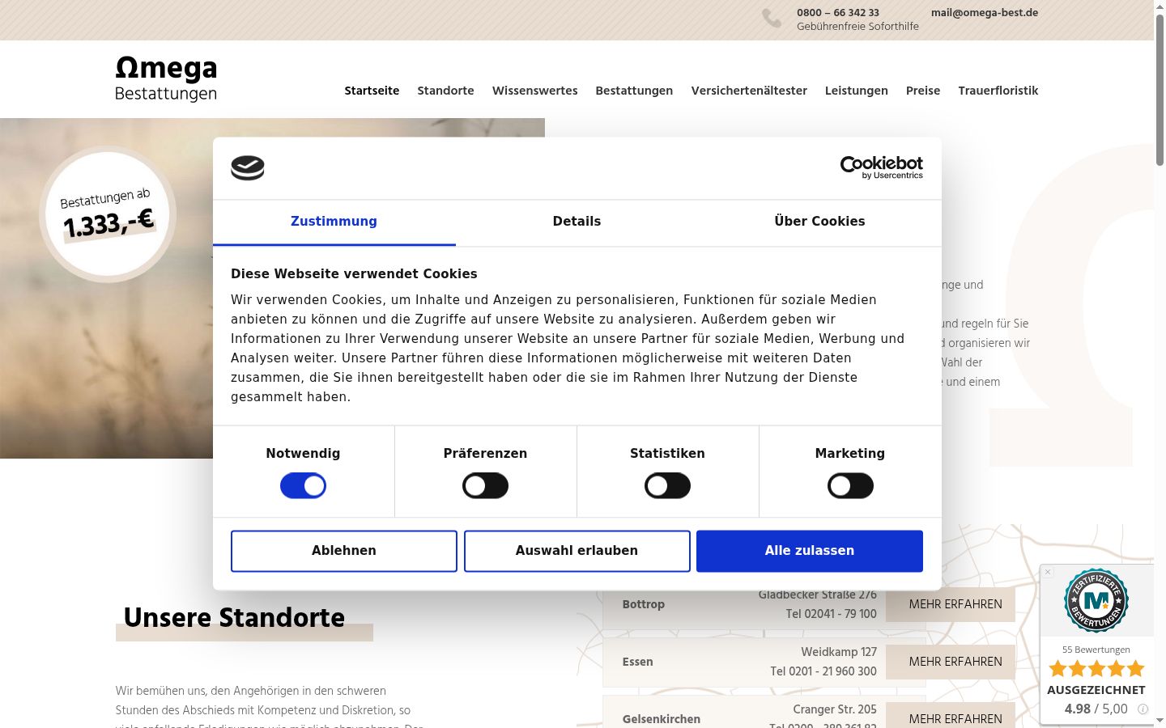Click Mehr erfahren for Essen

click(x=951, y=662)
